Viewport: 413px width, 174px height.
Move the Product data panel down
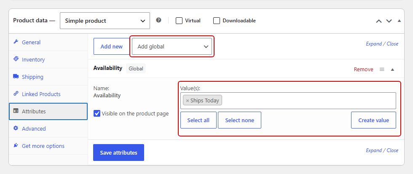(x=389, y=21)
